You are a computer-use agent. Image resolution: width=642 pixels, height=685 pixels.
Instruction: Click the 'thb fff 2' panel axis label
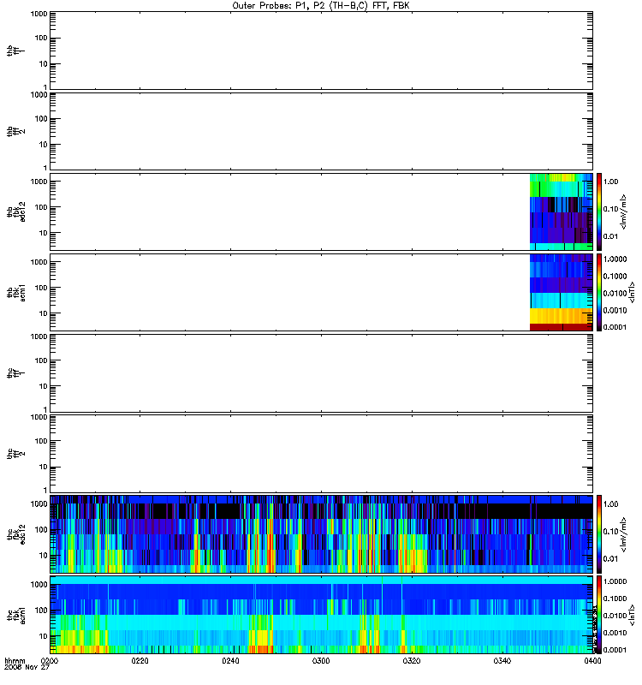15,132
